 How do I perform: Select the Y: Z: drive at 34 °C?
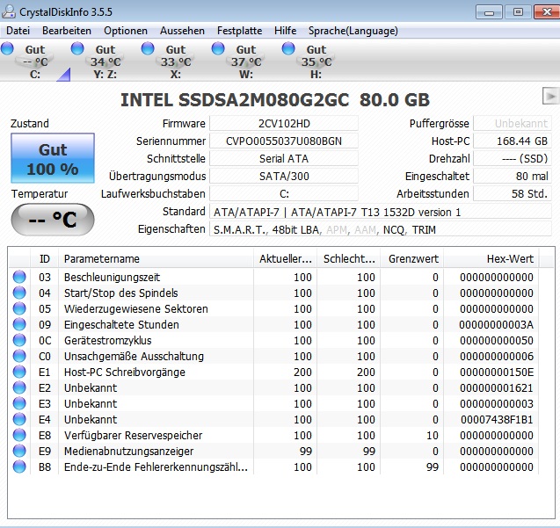click(105, 61)
